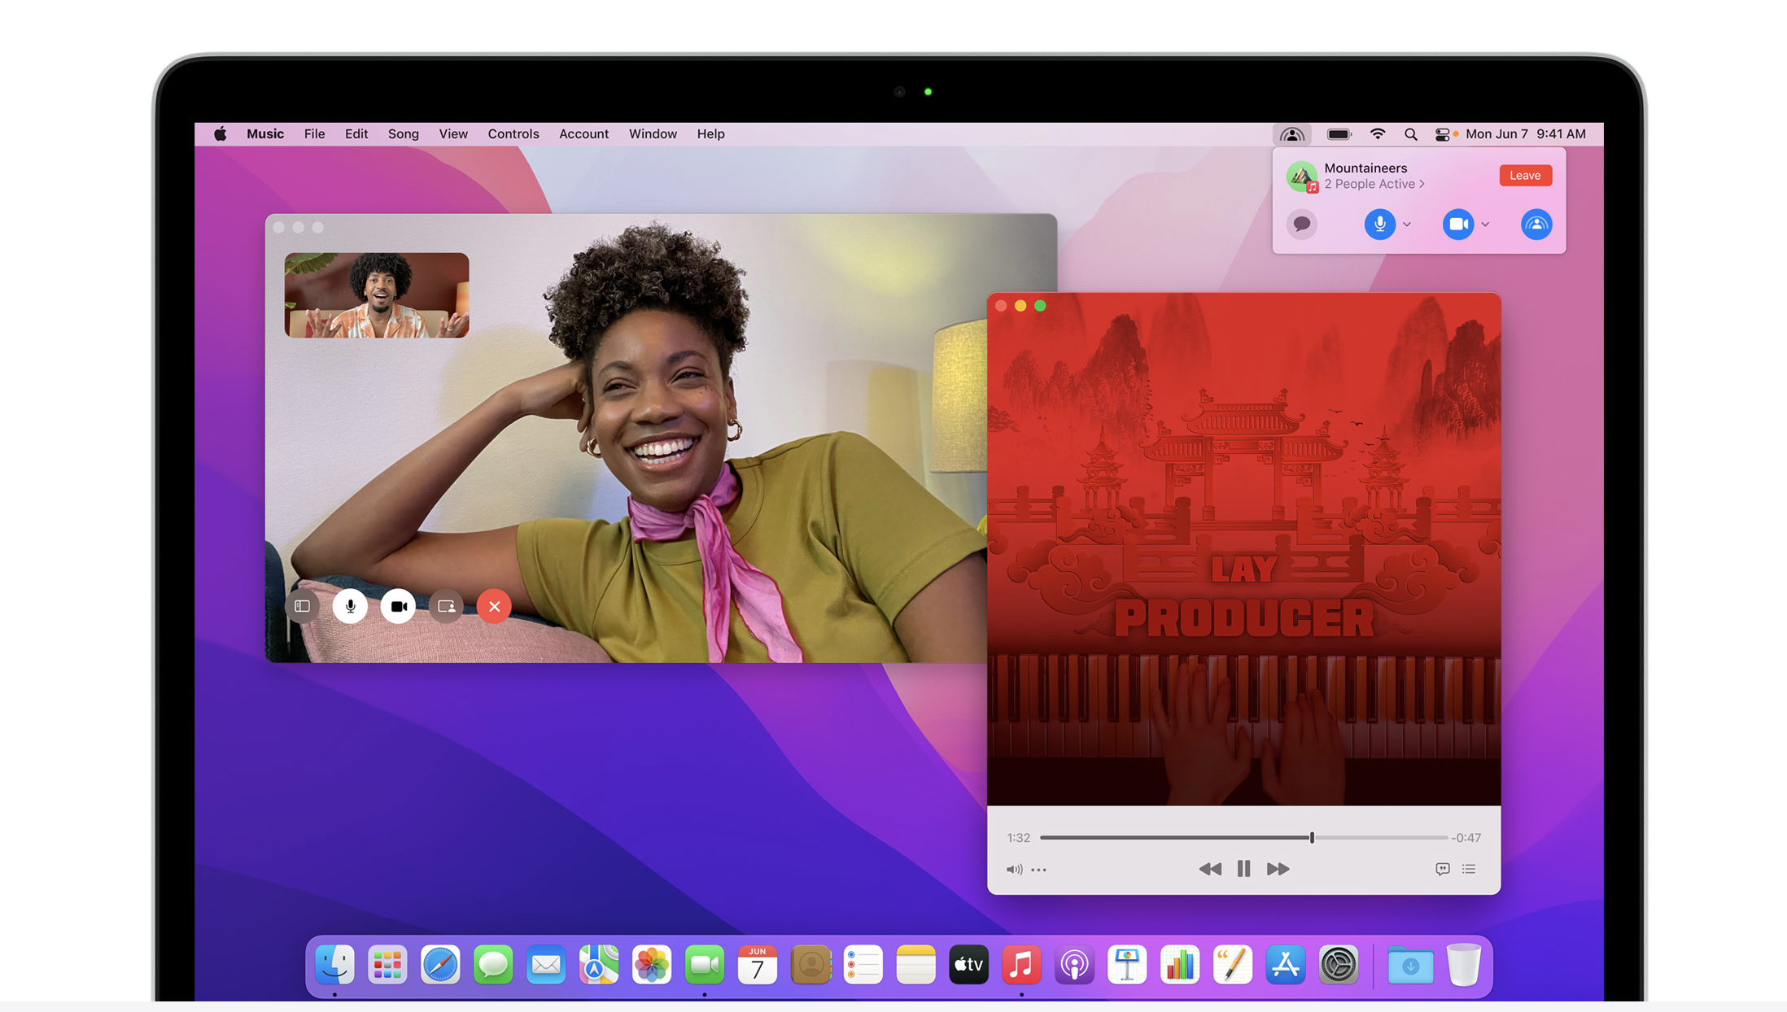Viewport: 1787px width, 1012px height.
Task: Click the pause button in Apple Music player
Action: pyautogui.click(x=1243, y=870)
